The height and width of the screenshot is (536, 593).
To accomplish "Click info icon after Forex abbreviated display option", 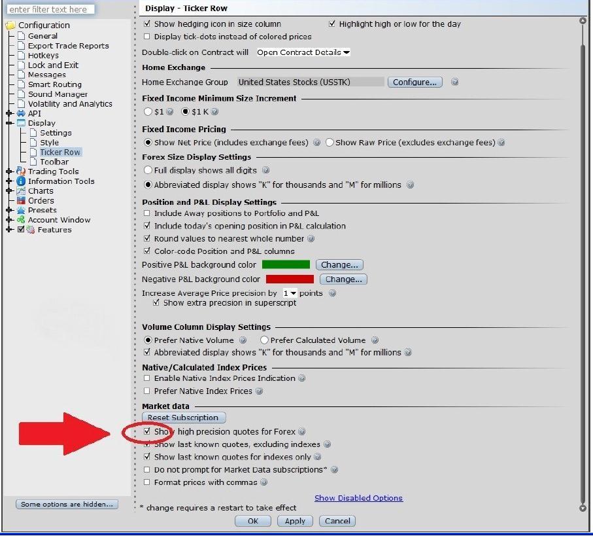I will (410, 185).
